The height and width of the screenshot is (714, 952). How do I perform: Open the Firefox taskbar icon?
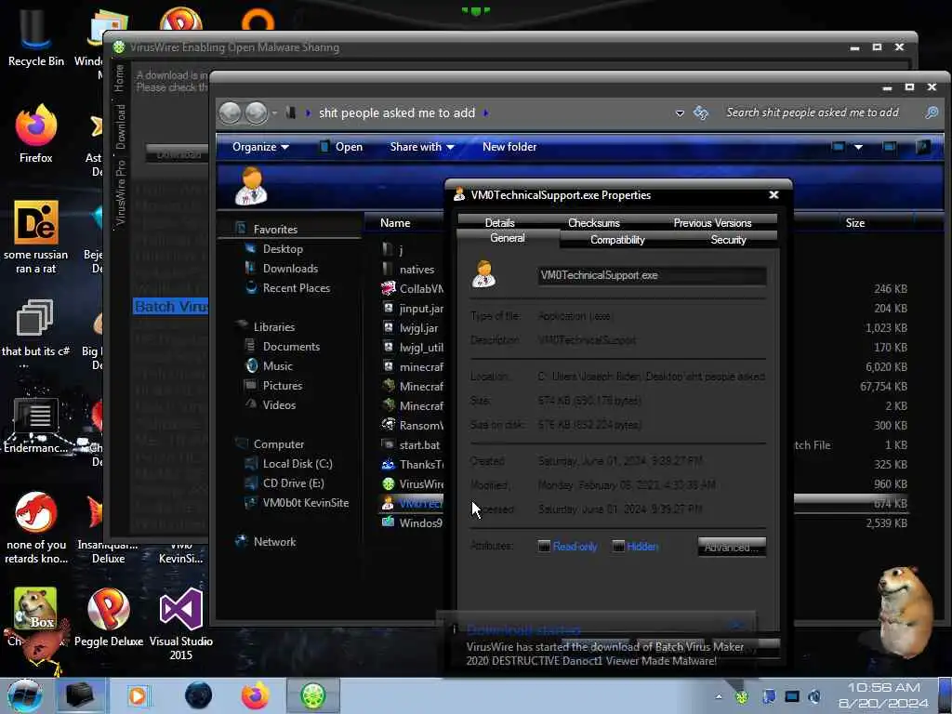[256, 695]
